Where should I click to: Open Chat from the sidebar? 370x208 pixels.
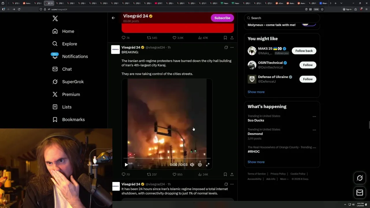click(x=62, y=69)
